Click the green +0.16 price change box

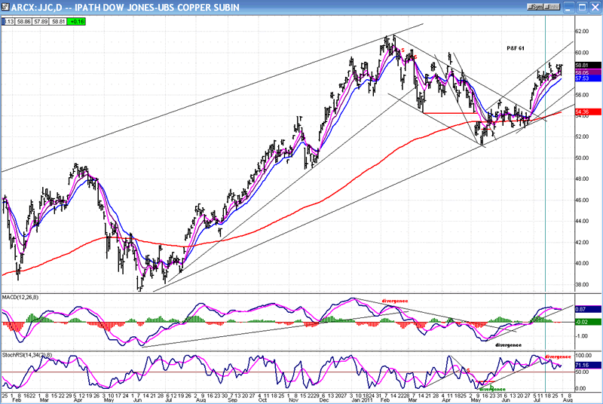[x=78, y=23]
